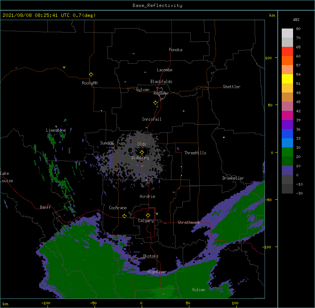Image resolution: width=315 pixels, height=308 pixels.
Task: Click the 80 value in dBZ legend
Action: point(298,29)
